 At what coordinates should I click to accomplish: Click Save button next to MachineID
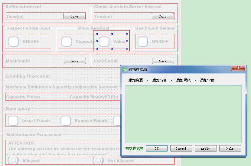click(75, 61)
